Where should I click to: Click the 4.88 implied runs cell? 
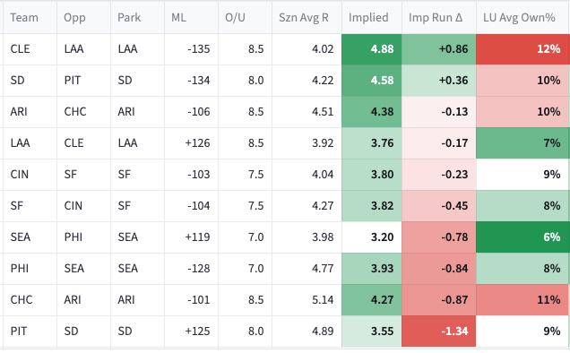pyautogui.click(x=372, y=49)
